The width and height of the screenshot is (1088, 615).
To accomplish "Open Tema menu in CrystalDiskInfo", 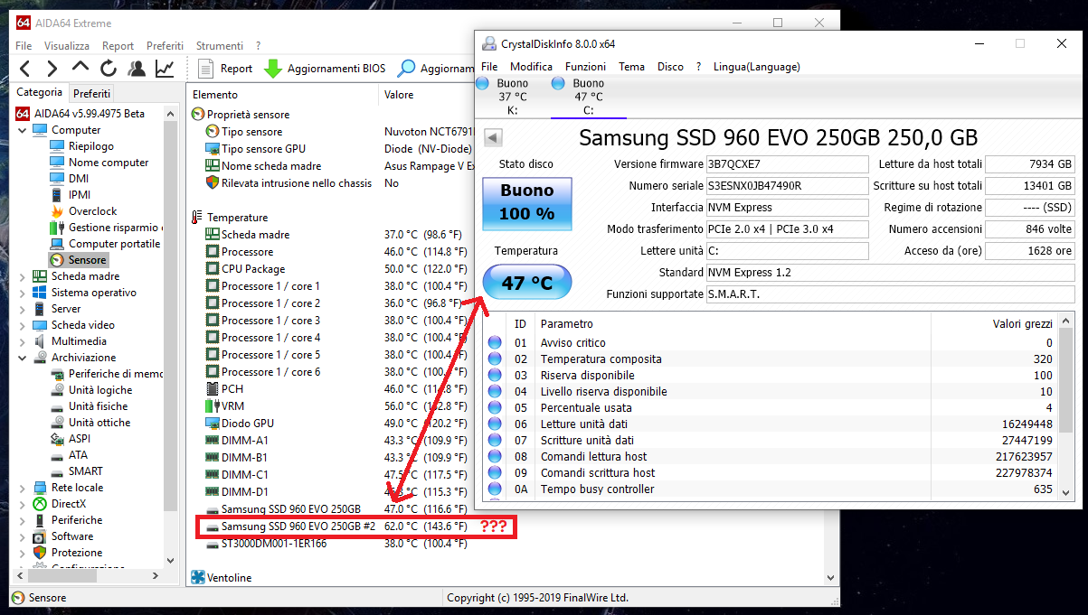I will point(631,67).
